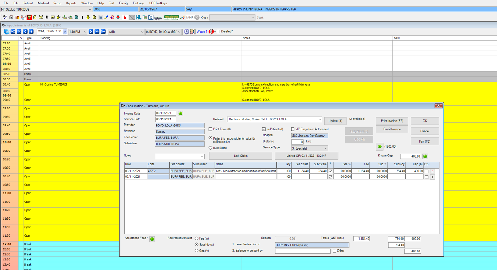The image size is (497, 270).
Task: Open the Medical menu
Action: click(43, 3)
